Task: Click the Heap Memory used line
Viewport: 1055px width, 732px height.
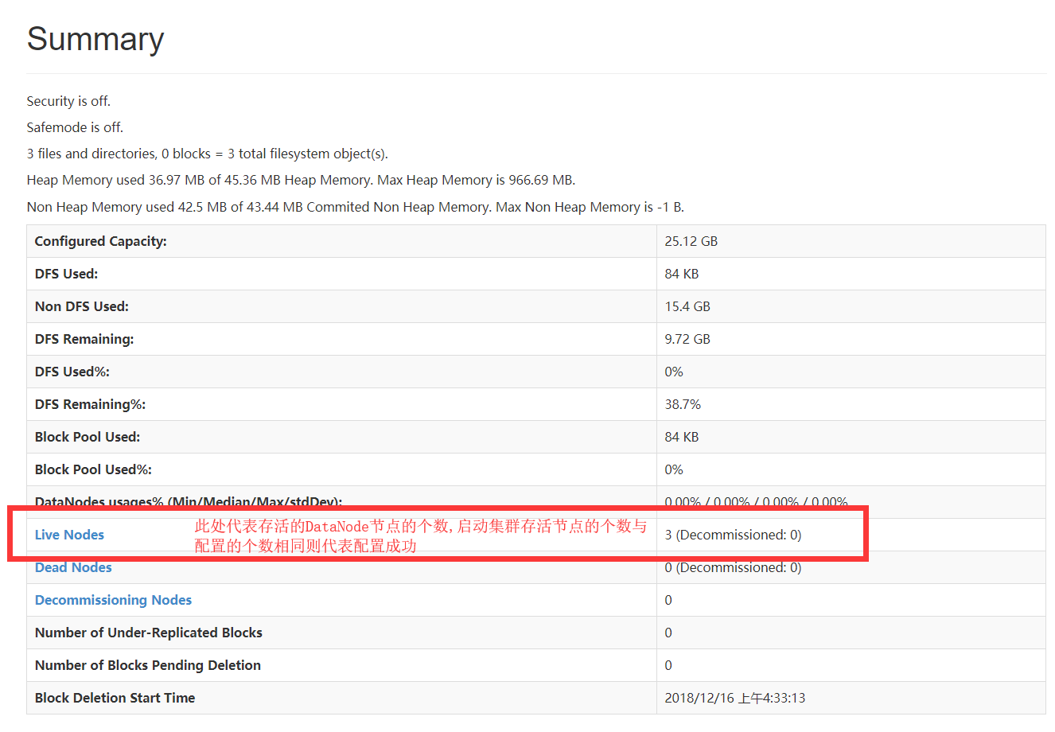Action: click(x=301, y=180)
